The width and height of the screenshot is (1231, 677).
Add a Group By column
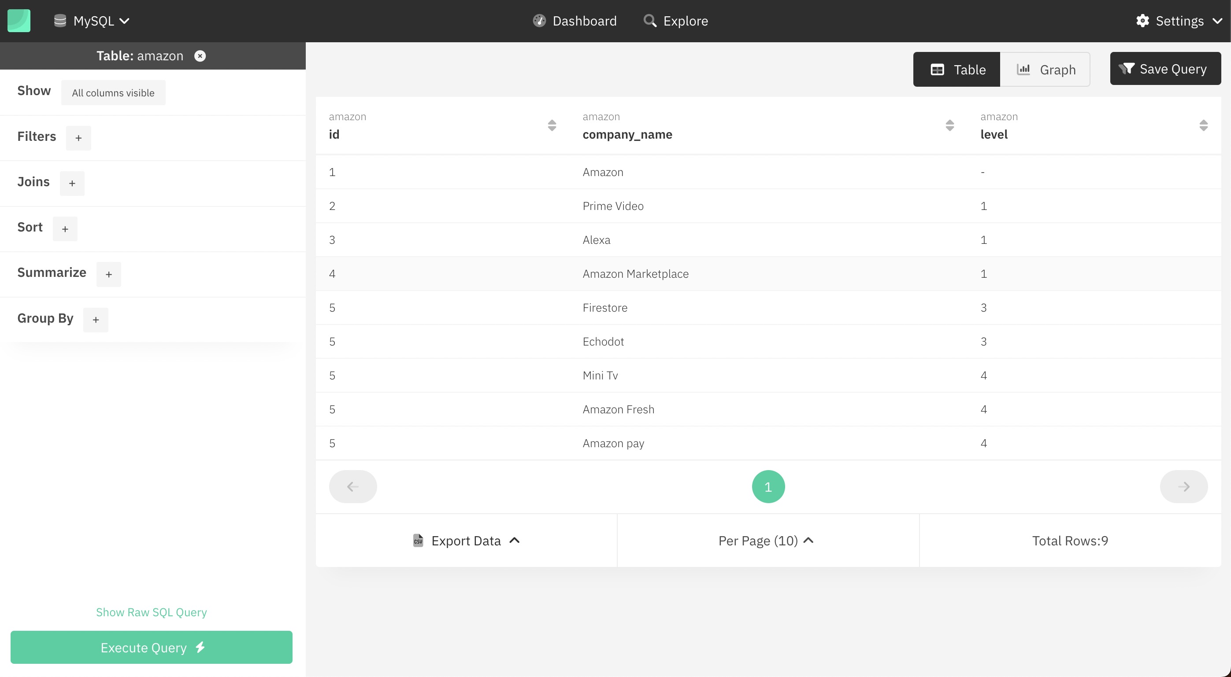(x=96, y=320)
